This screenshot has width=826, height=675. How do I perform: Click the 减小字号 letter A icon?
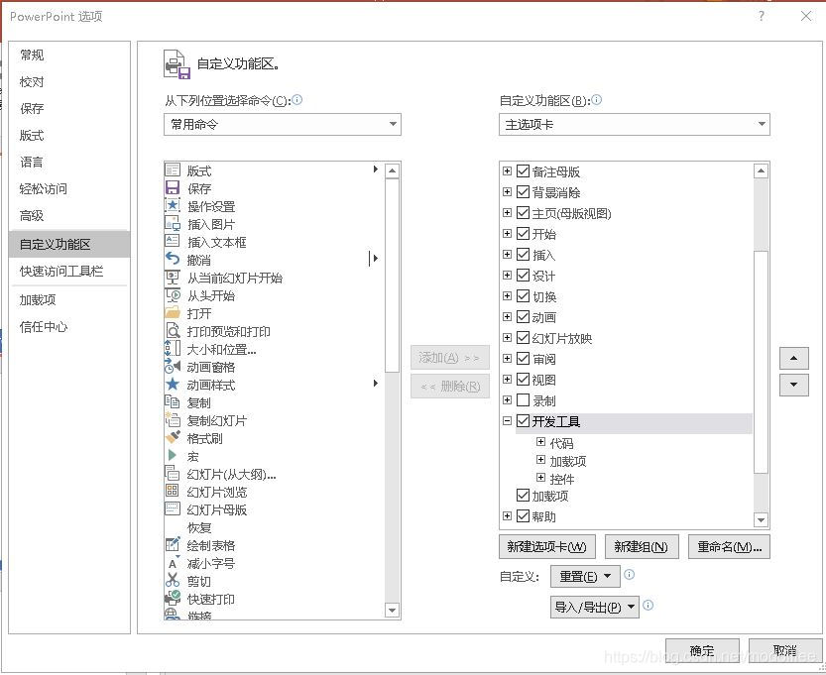click(x=173, y=563)
